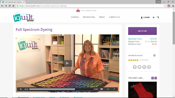Click the Member Price label

[135, 39]
